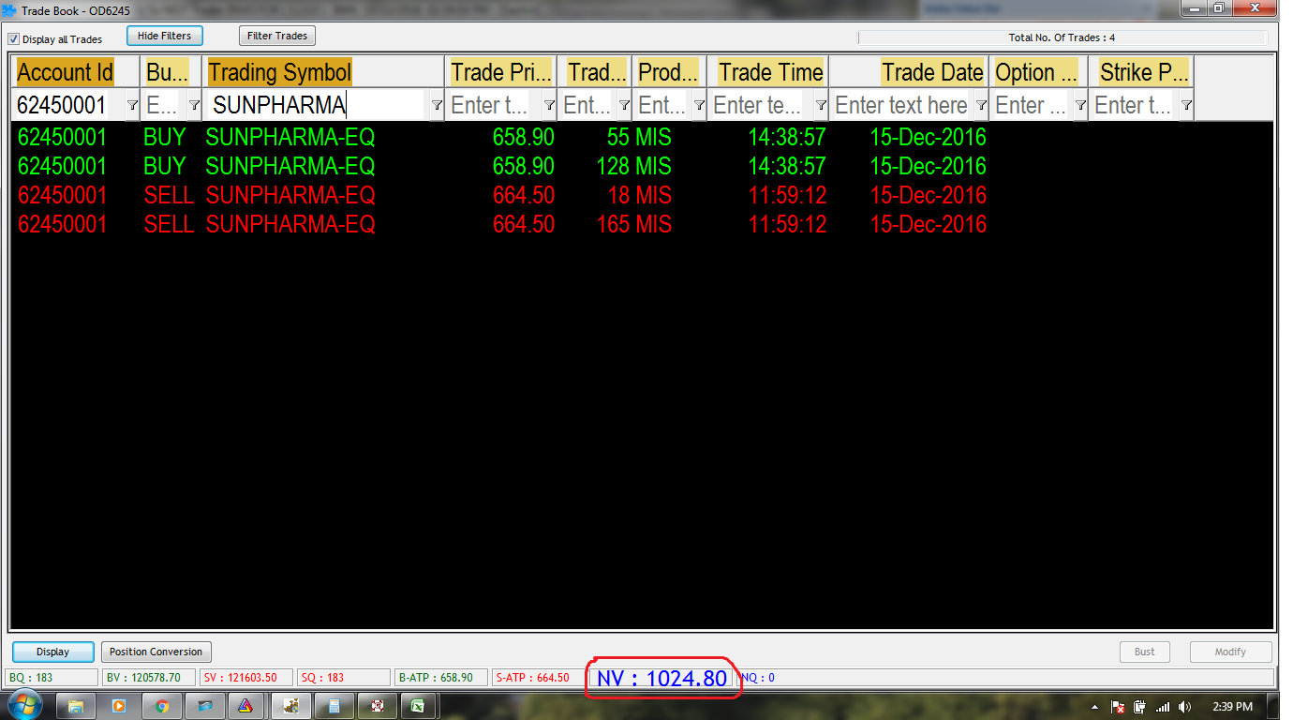Viewport: 1293px width, 720px height.
Task: Show hidden system tray icons
Action: point(1095,707)
